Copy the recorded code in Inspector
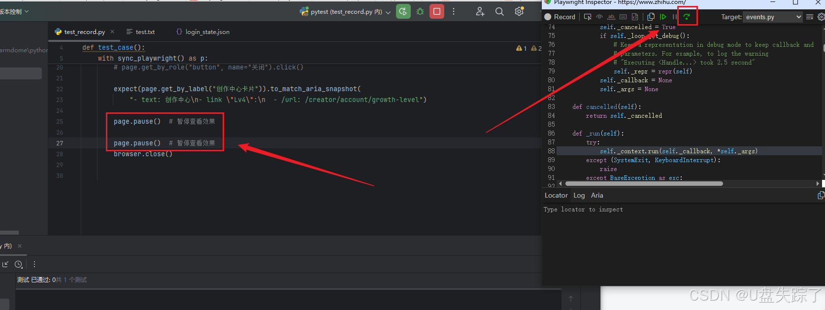Viewport: 825px width, 310px height. click(651, 17)
